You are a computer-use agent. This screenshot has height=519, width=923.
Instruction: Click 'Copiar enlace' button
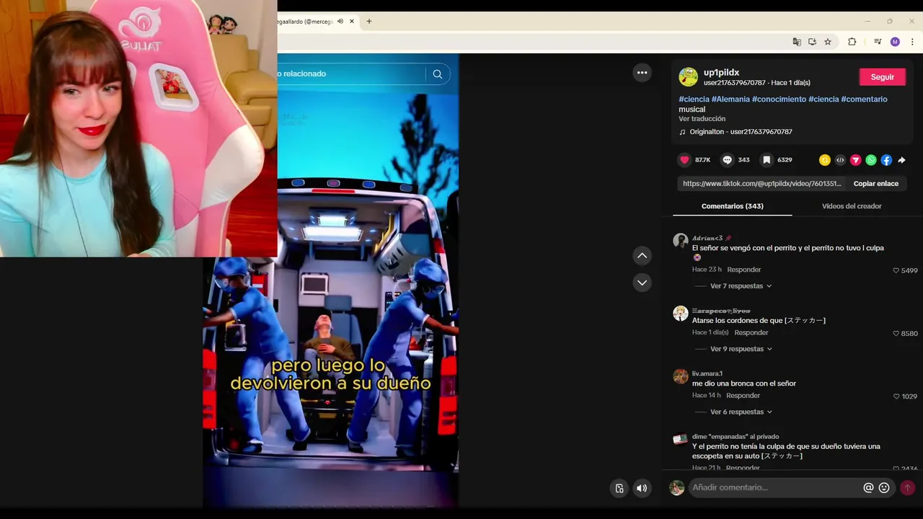876,184
